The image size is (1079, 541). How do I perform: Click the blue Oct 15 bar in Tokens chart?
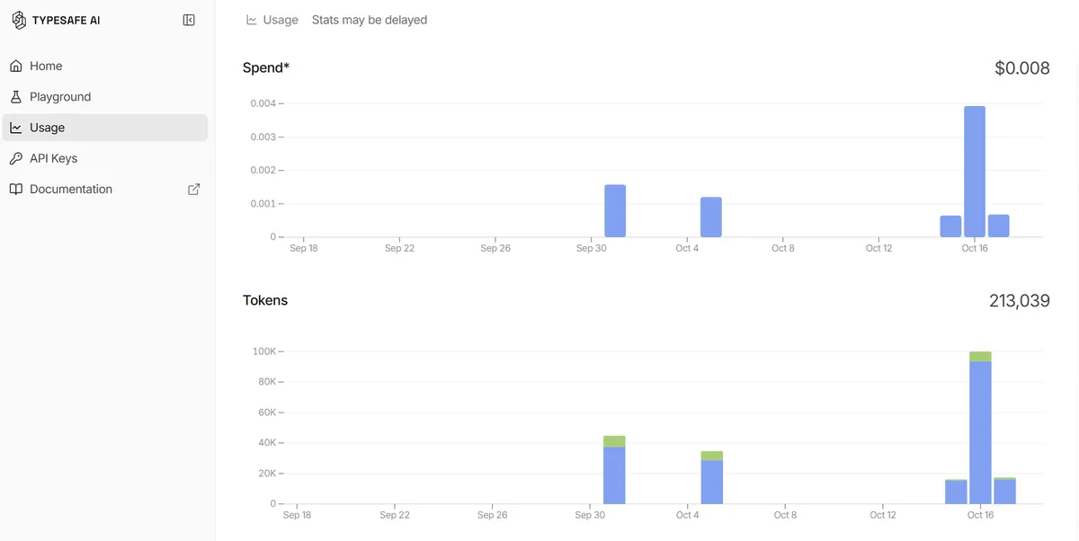[956, 492]
